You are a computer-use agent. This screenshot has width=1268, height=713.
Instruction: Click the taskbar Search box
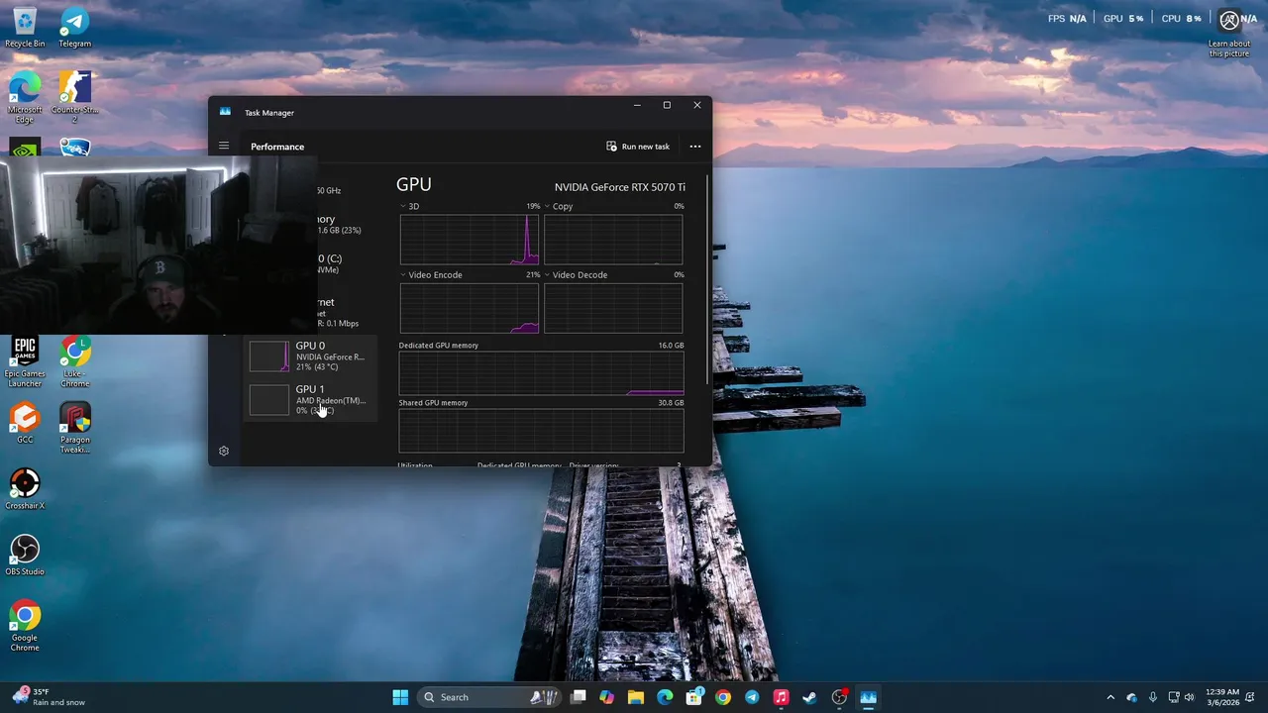click(x=490, y=697)
